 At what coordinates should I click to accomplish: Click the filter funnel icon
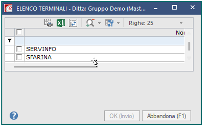(10, 41)
